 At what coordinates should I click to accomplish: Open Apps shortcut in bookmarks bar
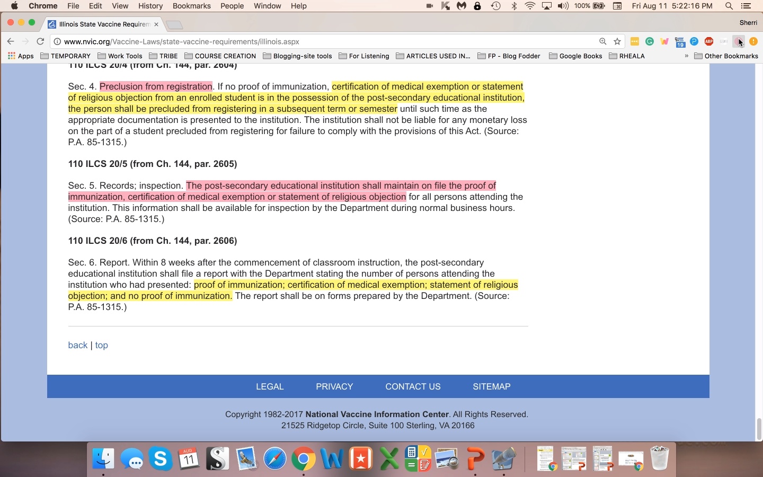point(21,56)
